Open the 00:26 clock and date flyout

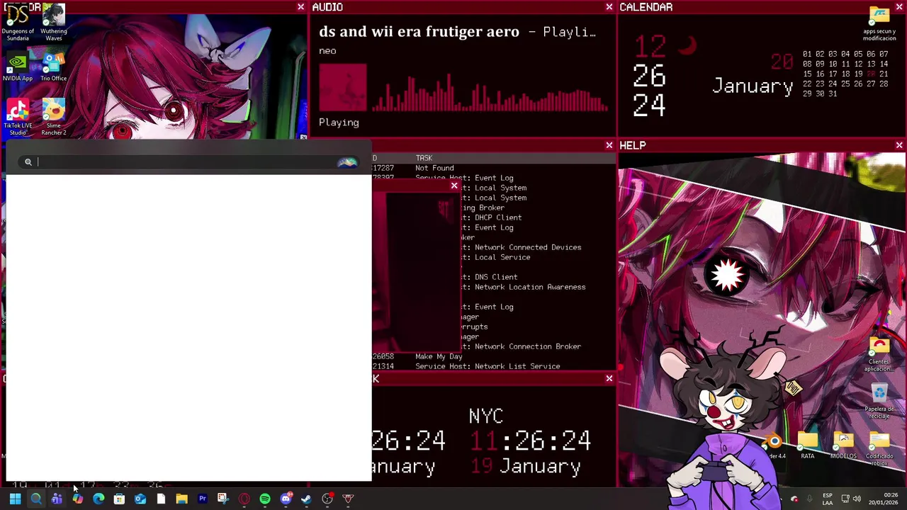point(883,499)
